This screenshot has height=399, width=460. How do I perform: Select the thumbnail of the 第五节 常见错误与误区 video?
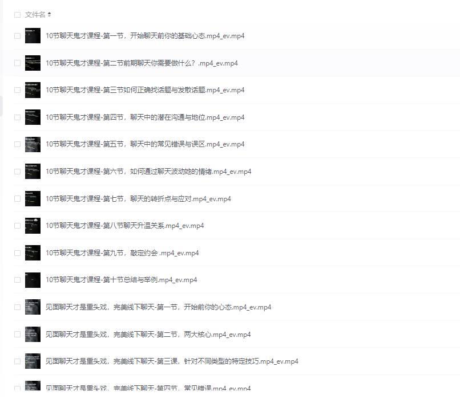coord(33,144)
